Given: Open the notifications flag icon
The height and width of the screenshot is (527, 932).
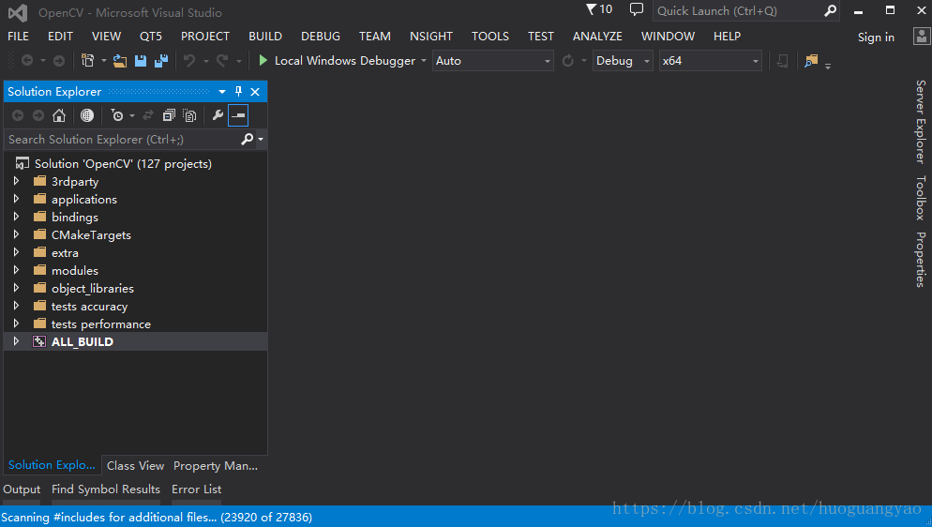Looking at the screenshot, I should click(591, 9).
